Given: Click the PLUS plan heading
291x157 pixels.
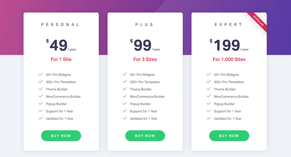Looking at the screenshot, I should 144,24.
